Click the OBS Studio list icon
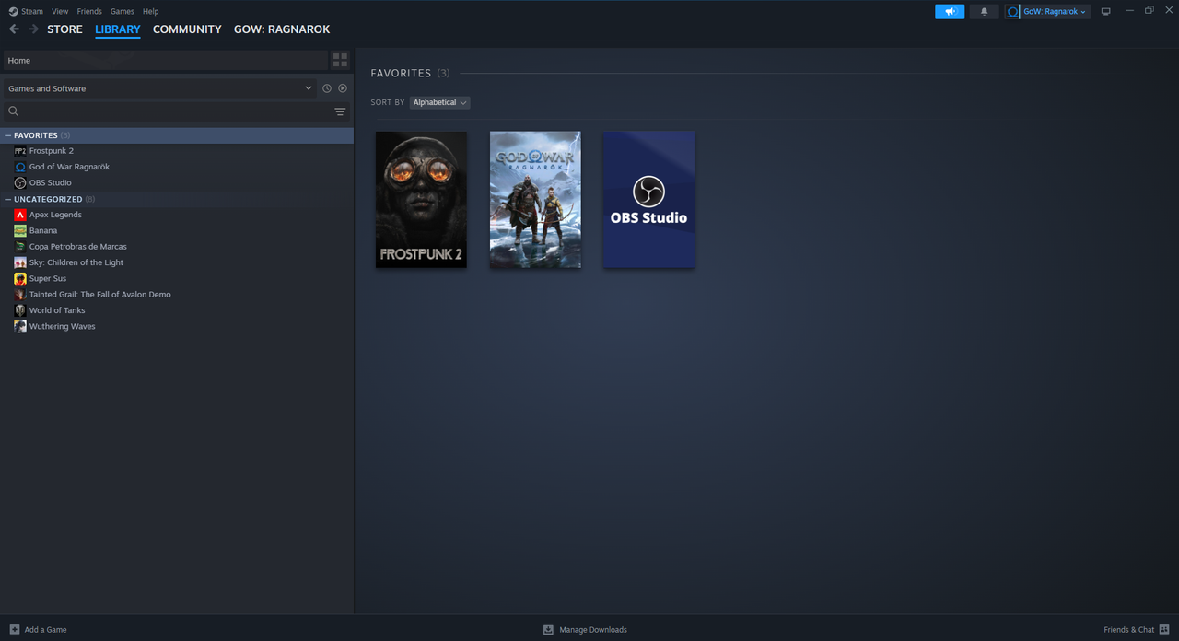The height and width of the screenshot is (641, 1179). (20, 182)
